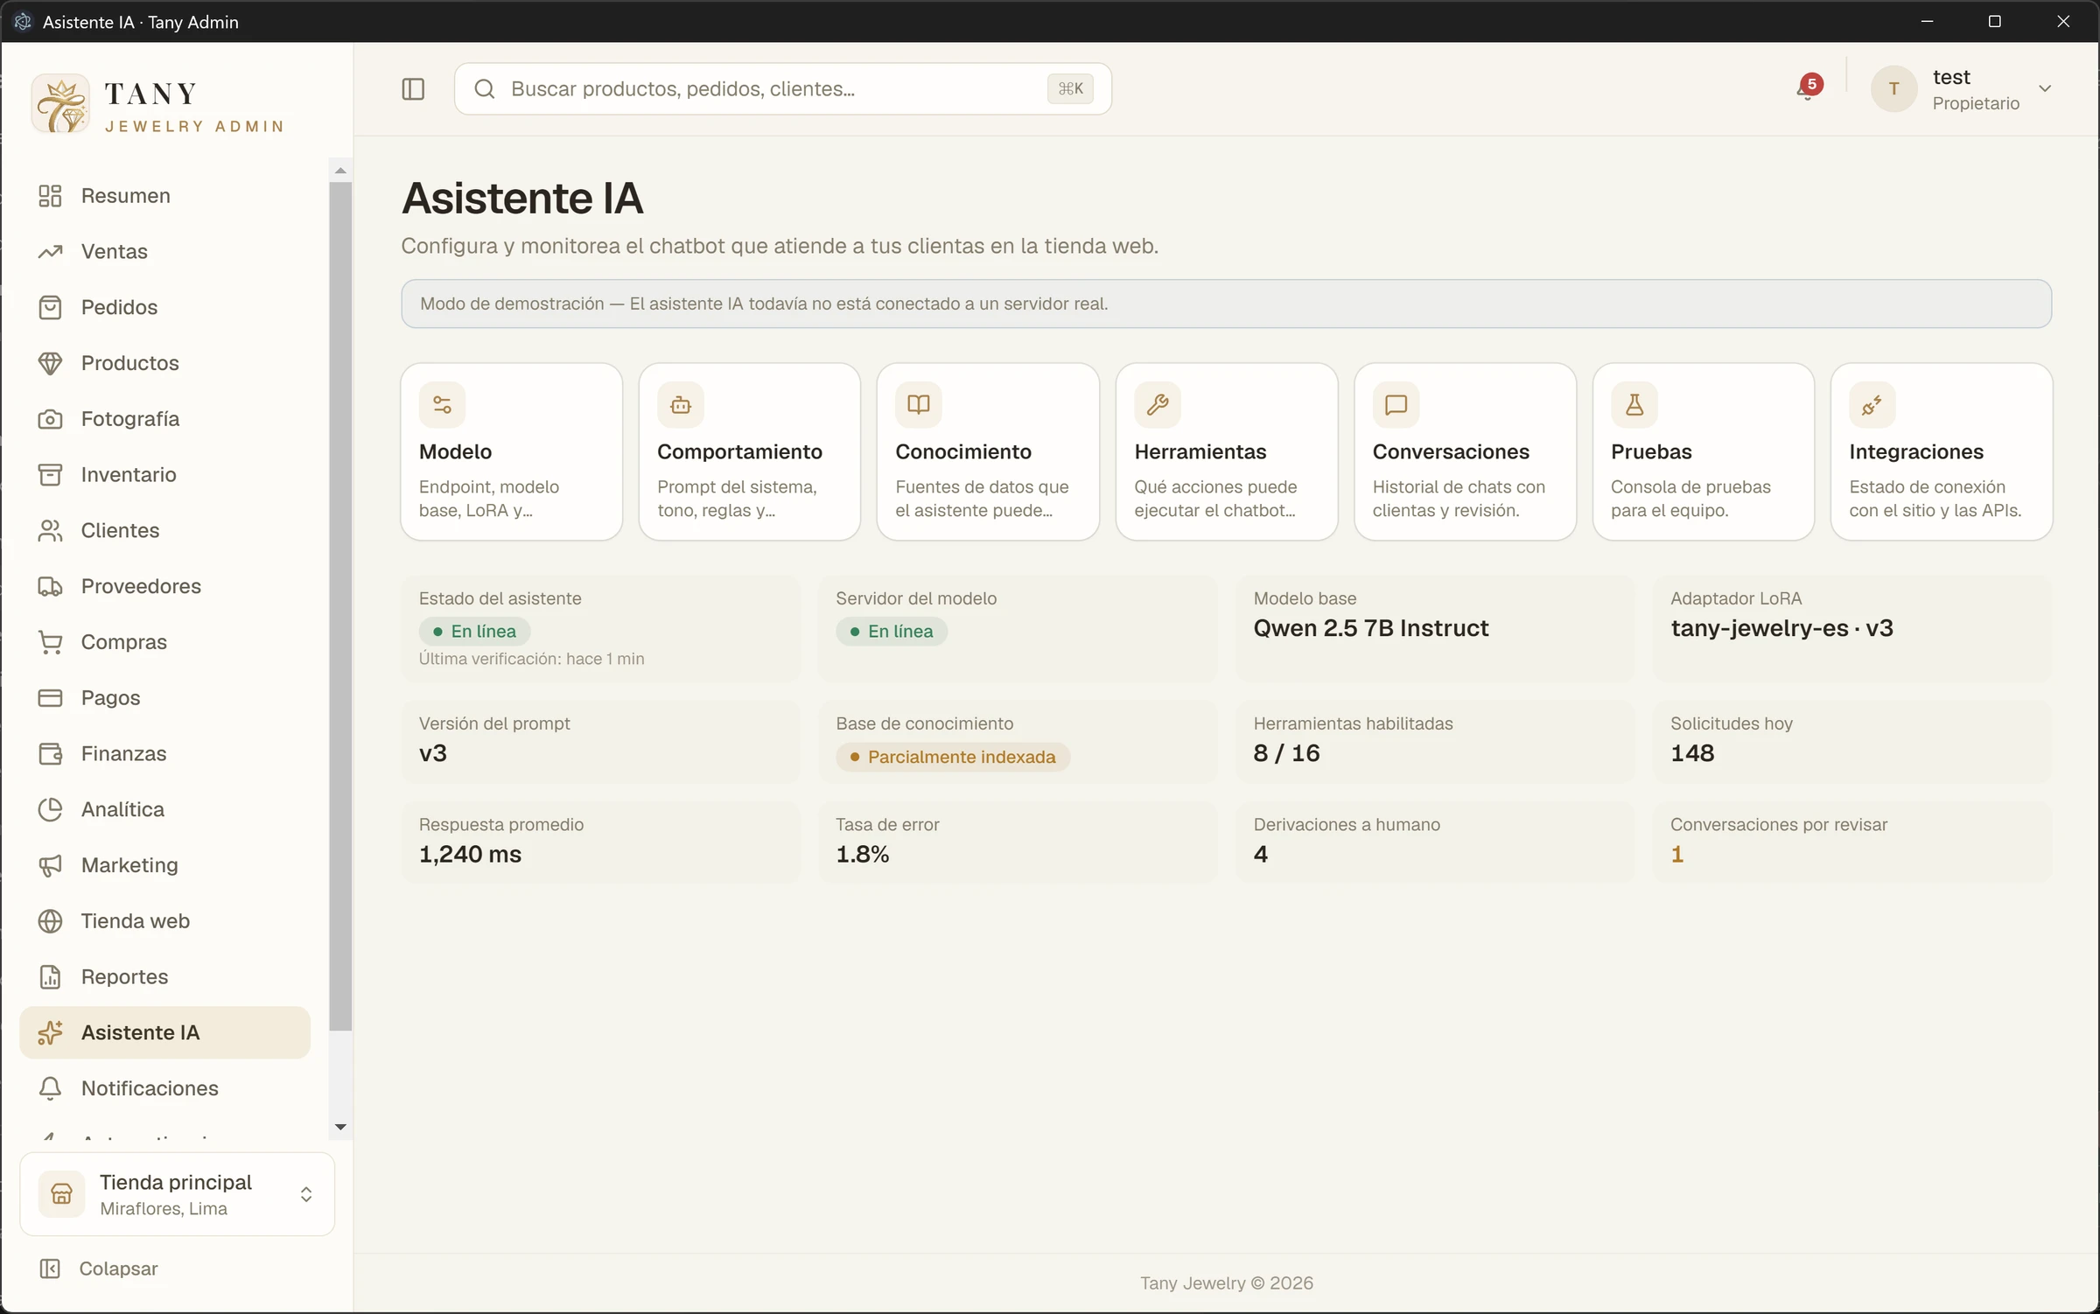Click the Marketing megaphone icon

pyautogui.click(x=50, y=865)
